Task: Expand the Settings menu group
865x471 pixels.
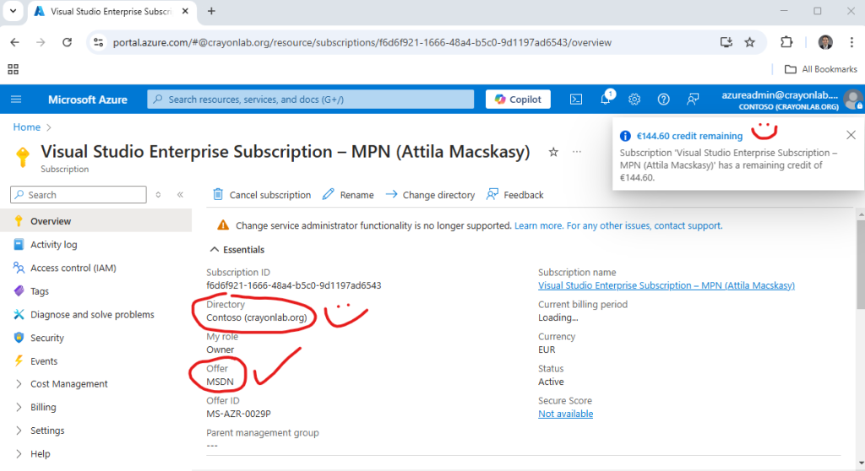Action: coord(46,430)
